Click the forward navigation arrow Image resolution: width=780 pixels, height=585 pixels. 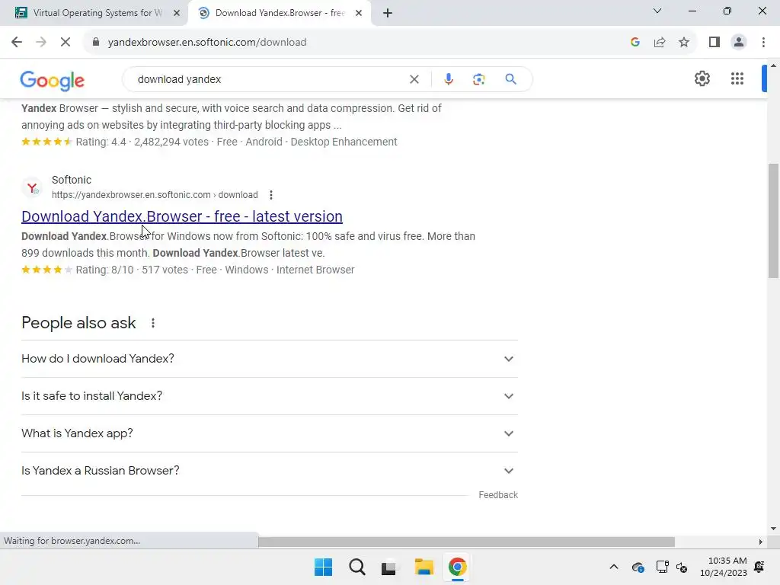click(x=41, y=43)
